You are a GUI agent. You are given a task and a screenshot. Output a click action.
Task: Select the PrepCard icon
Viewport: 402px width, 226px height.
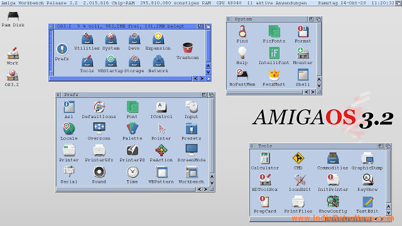click(x=265, y=202)
